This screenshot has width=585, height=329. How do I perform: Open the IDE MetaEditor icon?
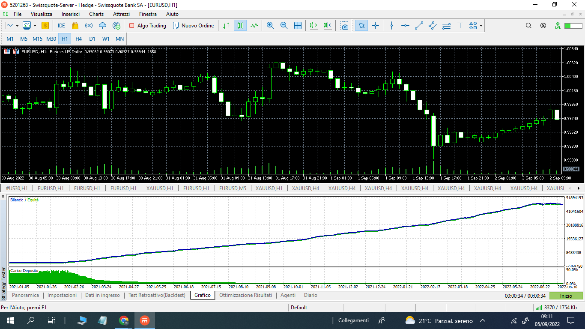click(61, 26)
